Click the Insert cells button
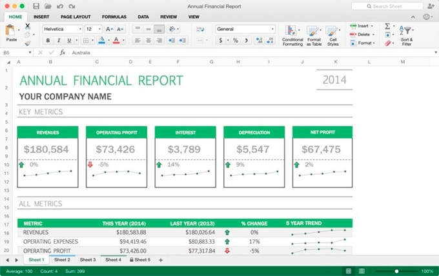Viewport: 439px width, 276px height. (x=362, y=26)
